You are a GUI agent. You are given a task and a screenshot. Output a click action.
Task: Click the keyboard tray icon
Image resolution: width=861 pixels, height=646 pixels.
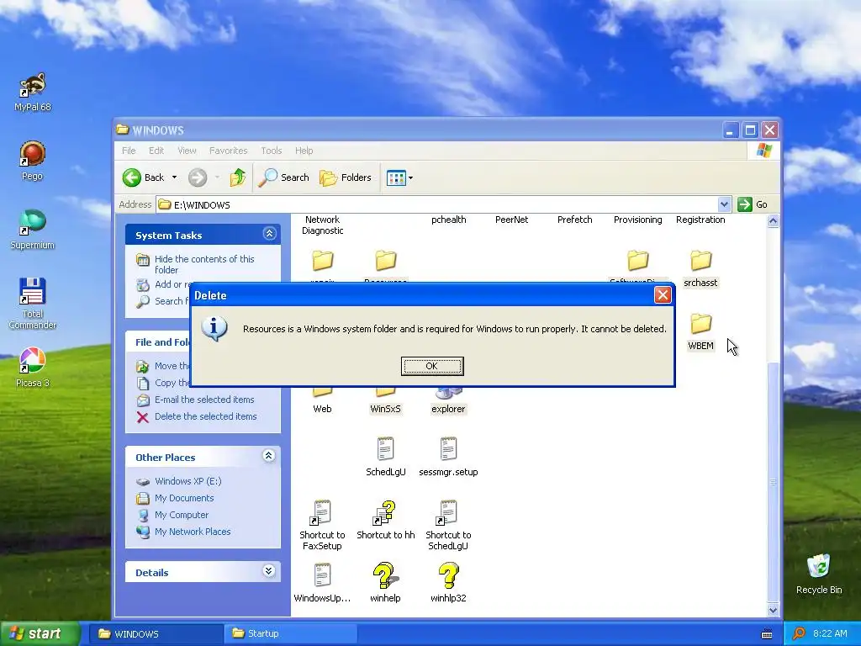tap(767, 634)
